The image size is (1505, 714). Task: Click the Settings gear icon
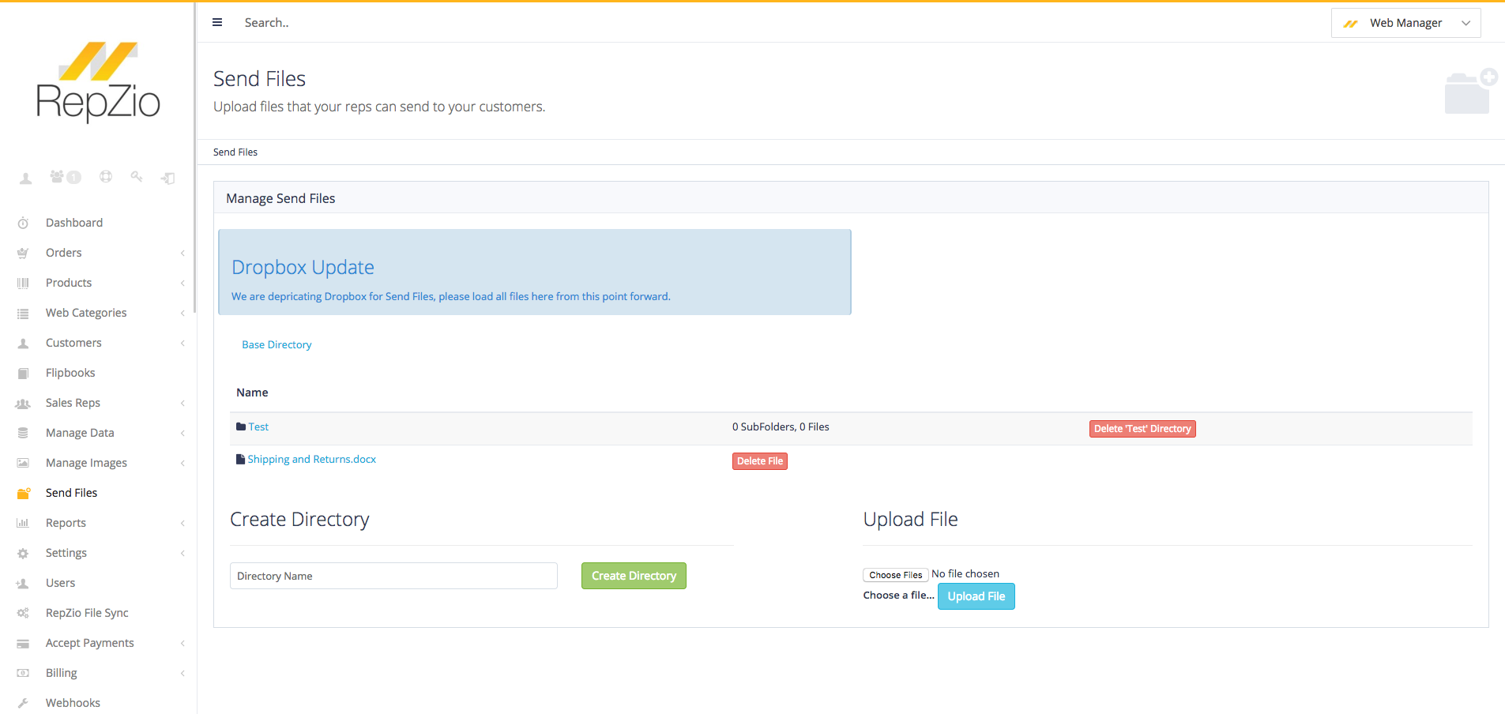point(23,554)
